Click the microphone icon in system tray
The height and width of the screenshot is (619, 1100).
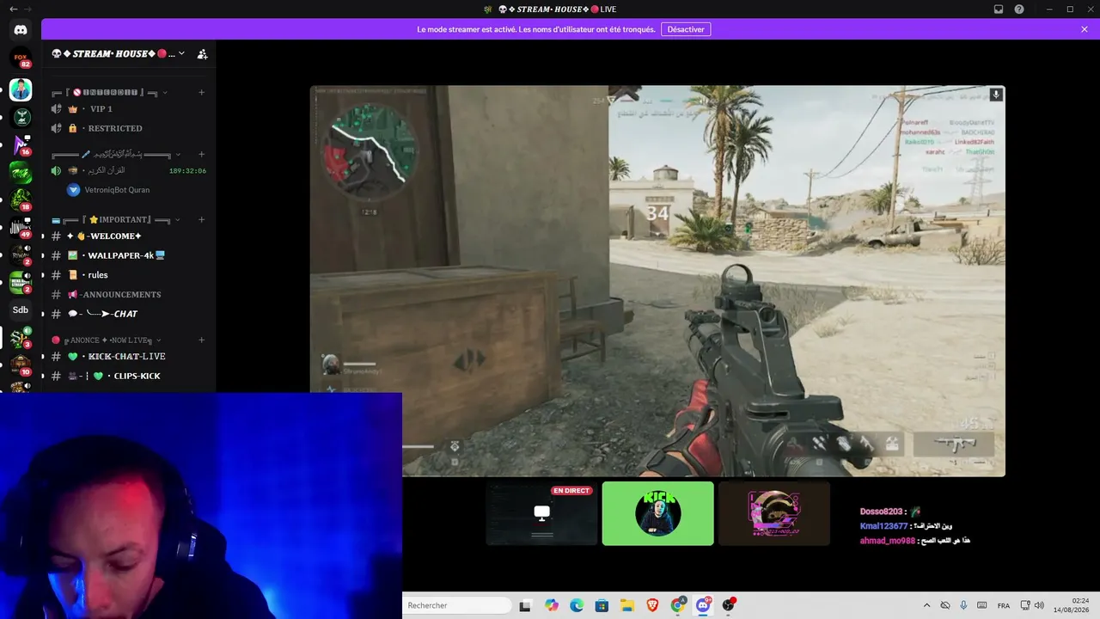963,605
